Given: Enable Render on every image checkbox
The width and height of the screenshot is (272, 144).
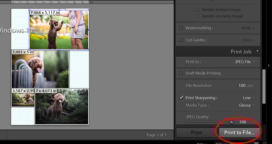Looking at the screenshot, I should click(197, 16).
